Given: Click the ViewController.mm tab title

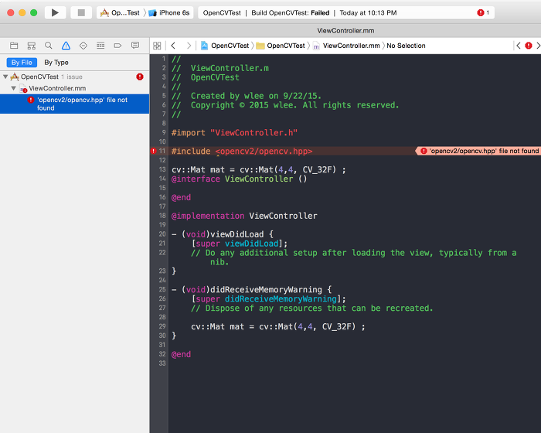Looking at the screenshot, I should (345, 31).
